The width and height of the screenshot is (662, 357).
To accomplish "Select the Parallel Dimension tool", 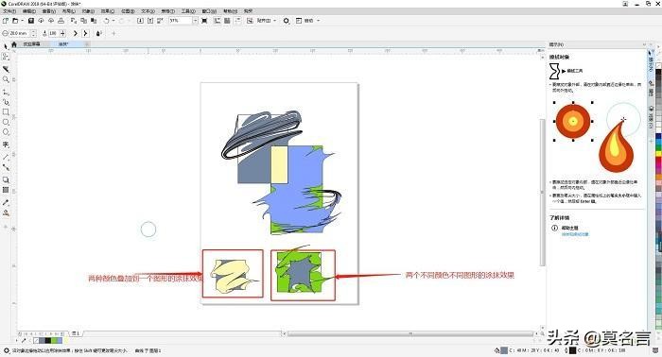I will click(x=6, y=157).
